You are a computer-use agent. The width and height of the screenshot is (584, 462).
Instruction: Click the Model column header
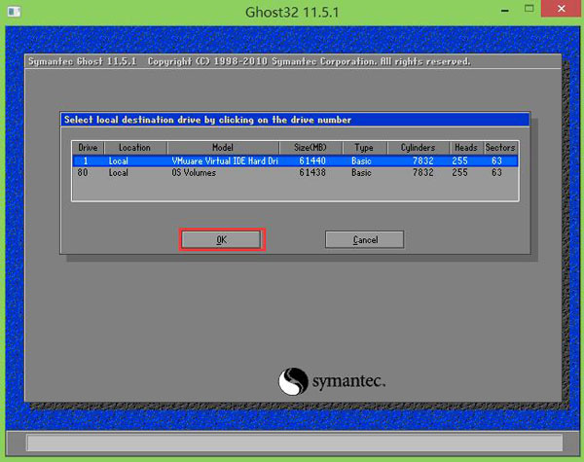click(223, 148)
